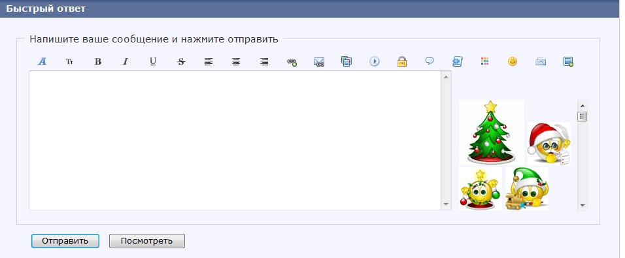Insert media with play icon
The image size is (625, 258).
coord(375,61)
